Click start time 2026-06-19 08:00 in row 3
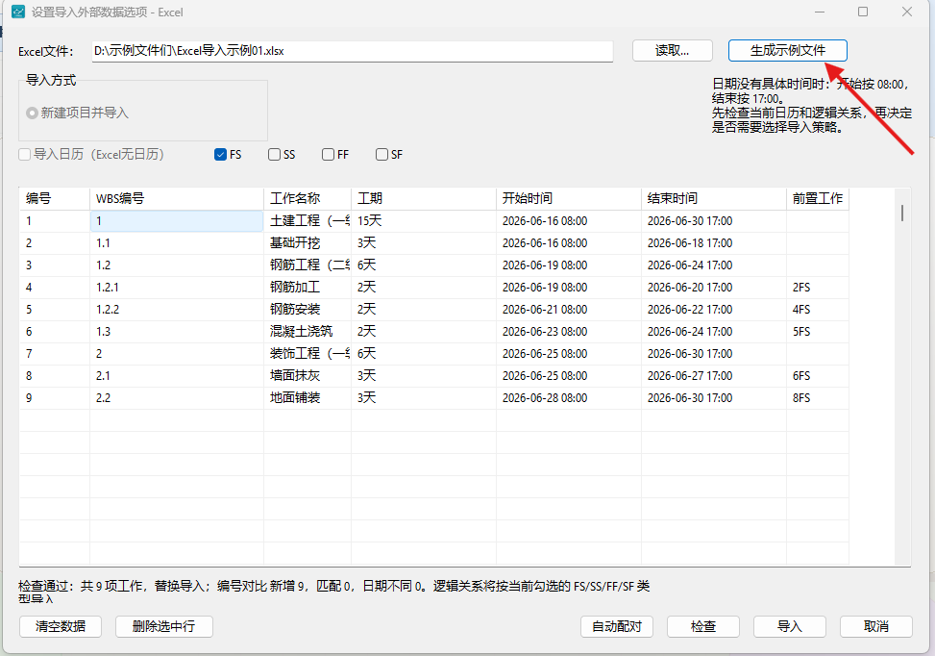Screen dimensions: 935x656 tap(568, 265)
